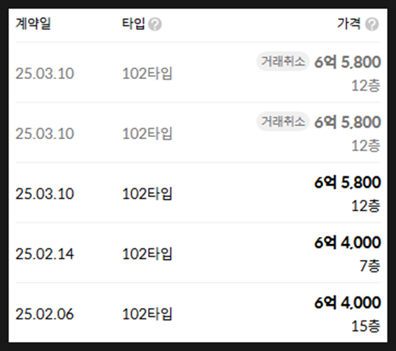
Task: Open the 25.02.06 transaction row
Action: pos(198,313)
